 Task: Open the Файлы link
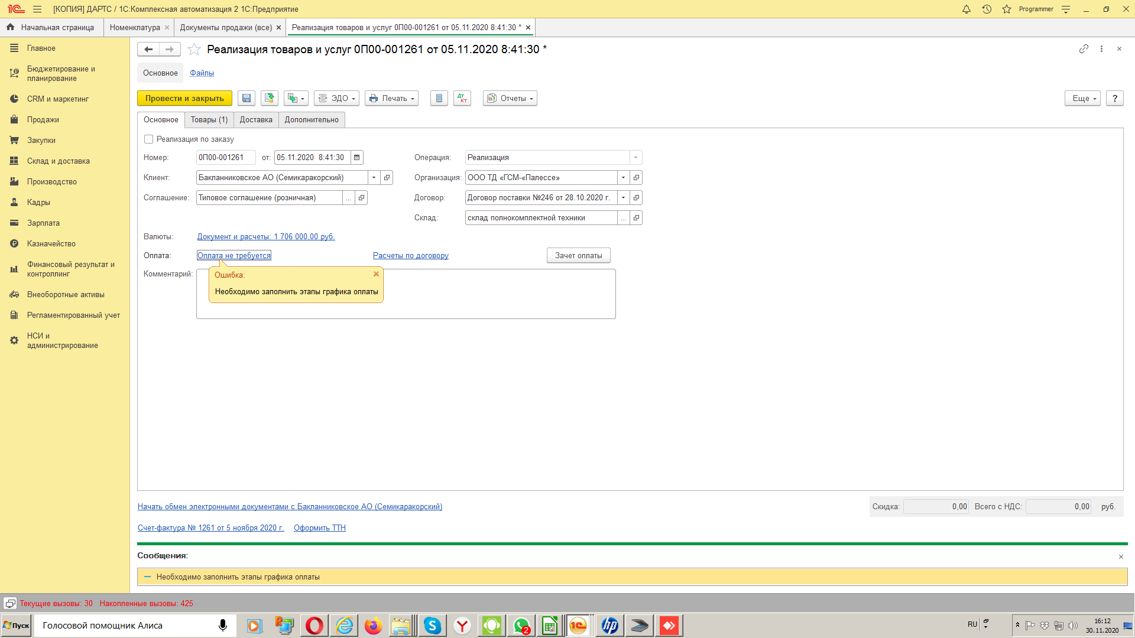click(202, 73)
